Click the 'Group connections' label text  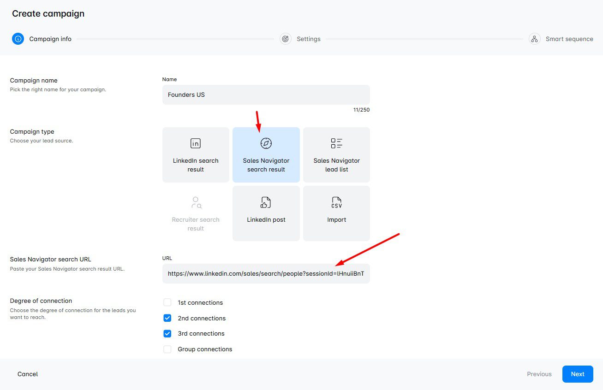[x=205, y=349]
